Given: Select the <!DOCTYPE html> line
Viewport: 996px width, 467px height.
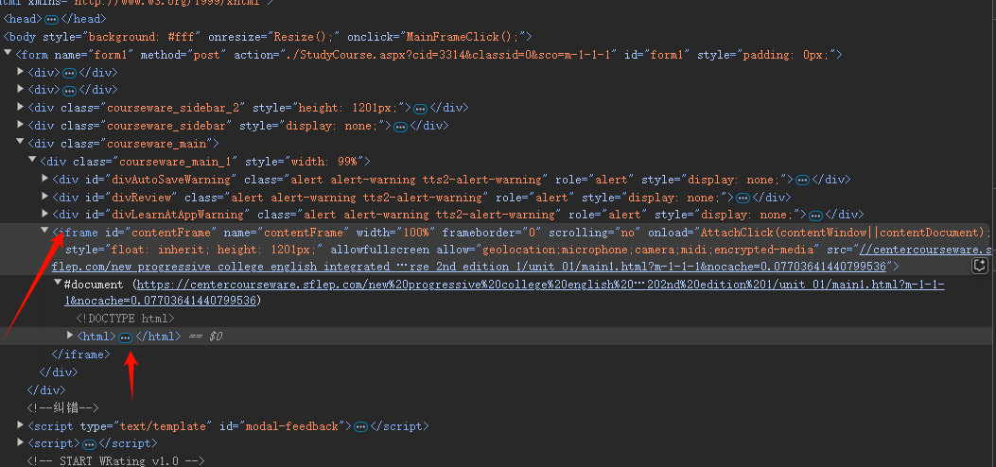Looking at the screenshot, I should [x=125, y=319].
